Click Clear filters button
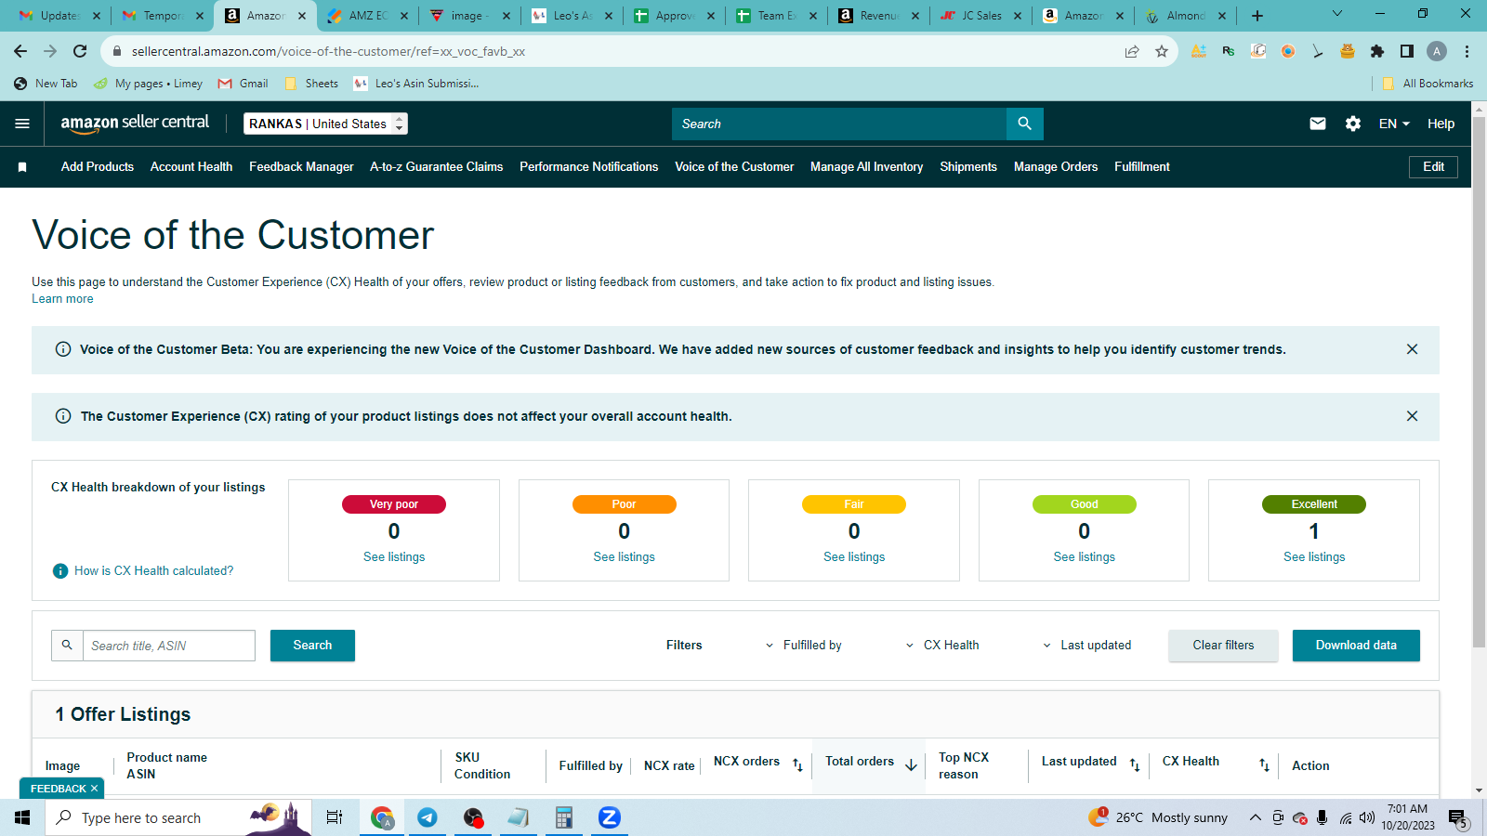The height and width of the screenshot is (836, 1487). coord(1223,646)
